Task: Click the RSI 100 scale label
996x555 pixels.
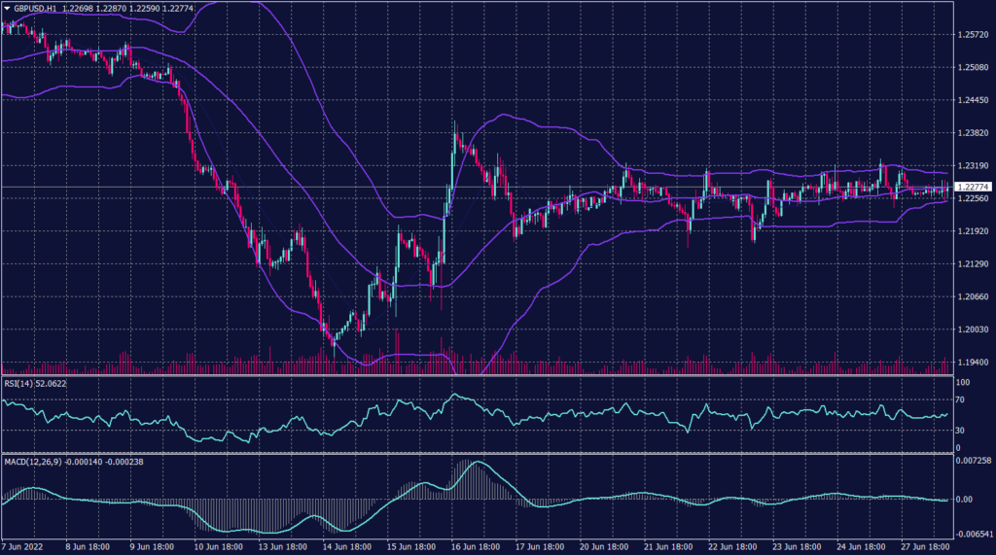Action: 963,383
